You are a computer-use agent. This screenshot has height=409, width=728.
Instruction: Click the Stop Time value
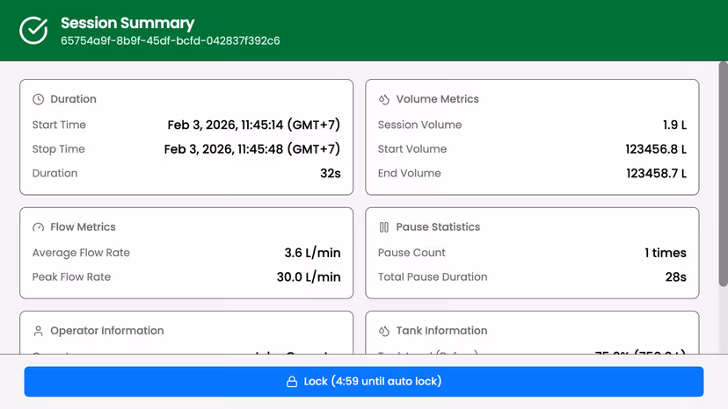tap(251, 149)
